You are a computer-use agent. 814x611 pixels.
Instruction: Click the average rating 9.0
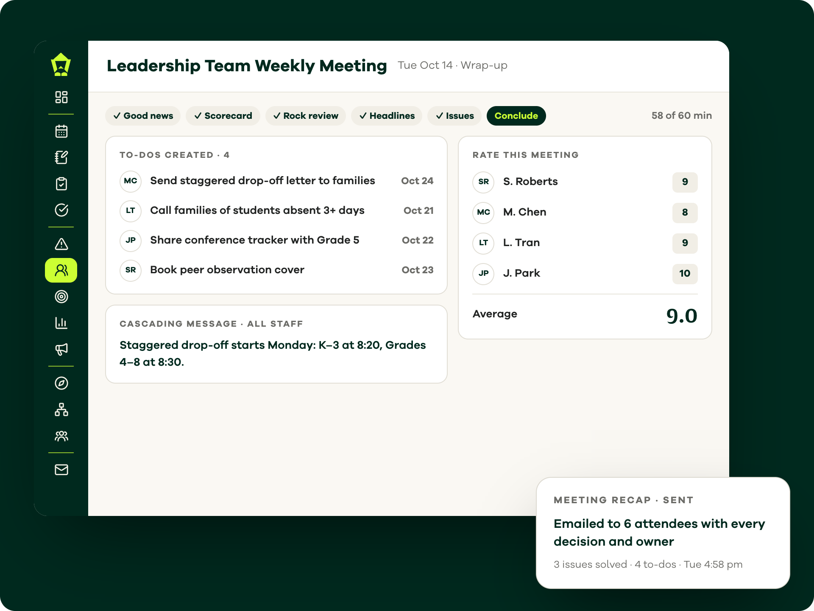tap(682, 316)
